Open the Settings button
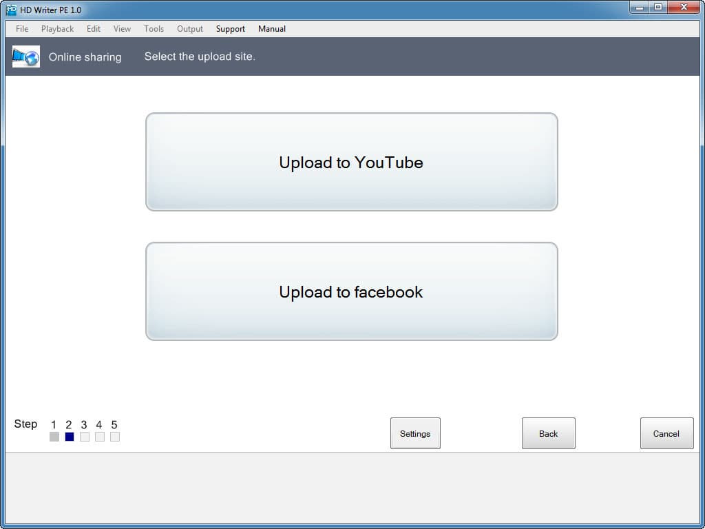Viewport: 705px width, 529px height. click(415, 433)
